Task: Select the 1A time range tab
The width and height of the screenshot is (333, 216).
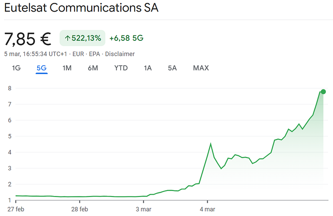Action: pos(148,68)
